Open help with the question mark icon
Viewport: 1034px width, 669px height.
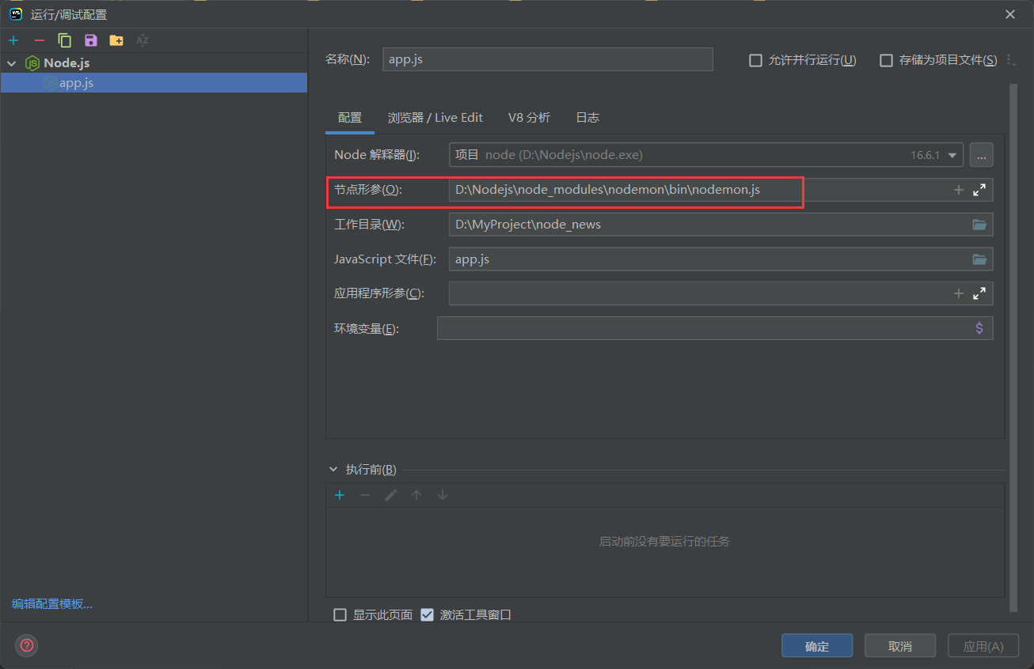pos(27,646)
